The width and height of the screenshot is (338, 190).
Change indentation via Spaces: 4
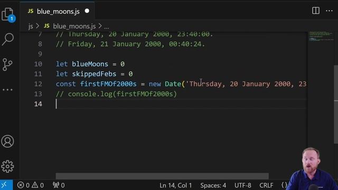(x=213, y=185)
